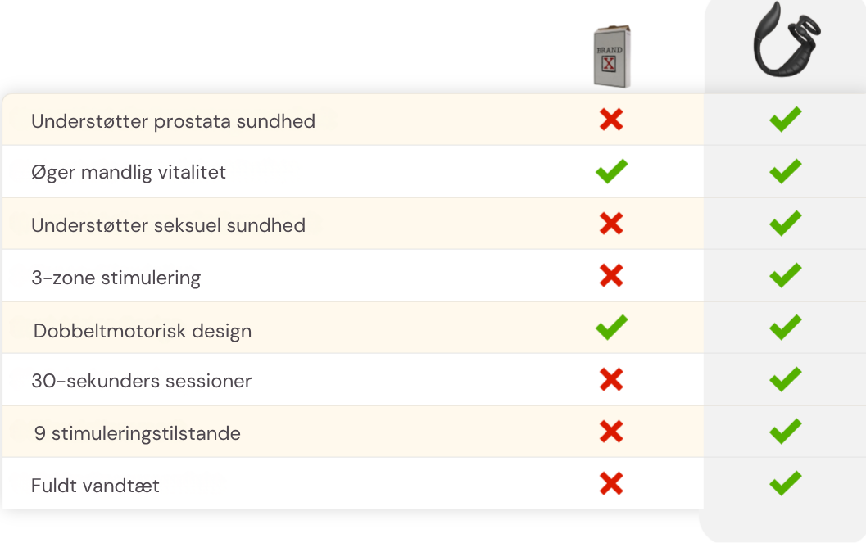Click the Brand X box image
Screen dimensions: 866x543
tap(612, 57)
